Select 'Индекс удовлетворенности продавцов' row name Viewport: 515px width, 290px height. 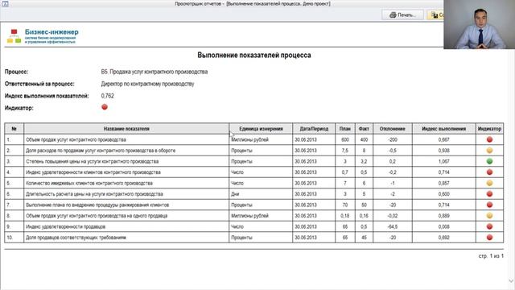click(x=66, y=226)
